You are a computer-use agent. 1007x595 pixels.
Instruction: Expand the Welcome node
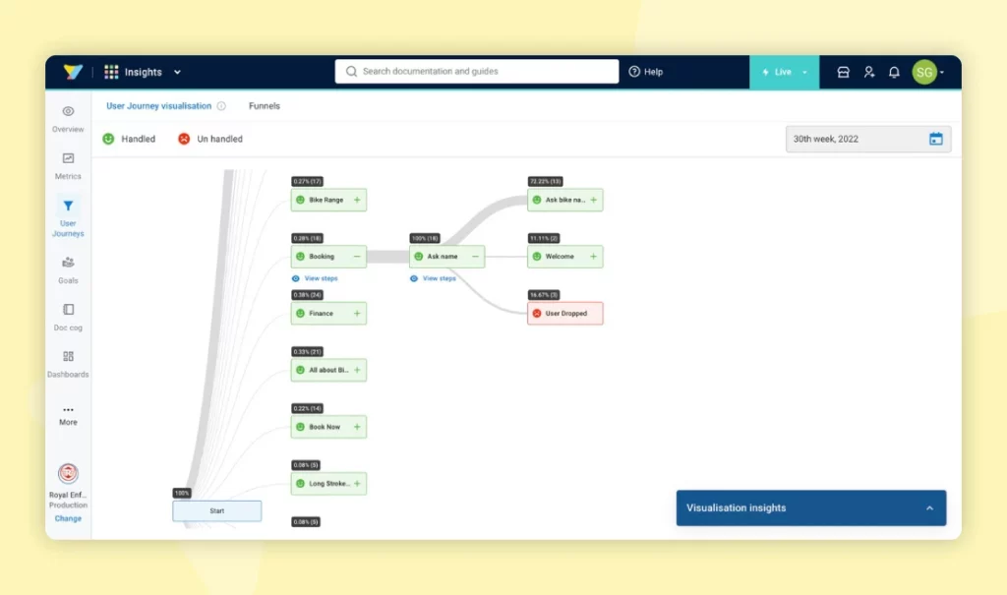[x=593, y=257]
